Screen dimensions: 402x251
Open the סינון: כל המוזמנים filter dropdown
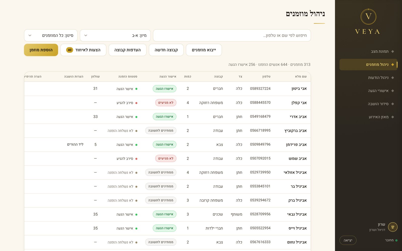point(51,35)
